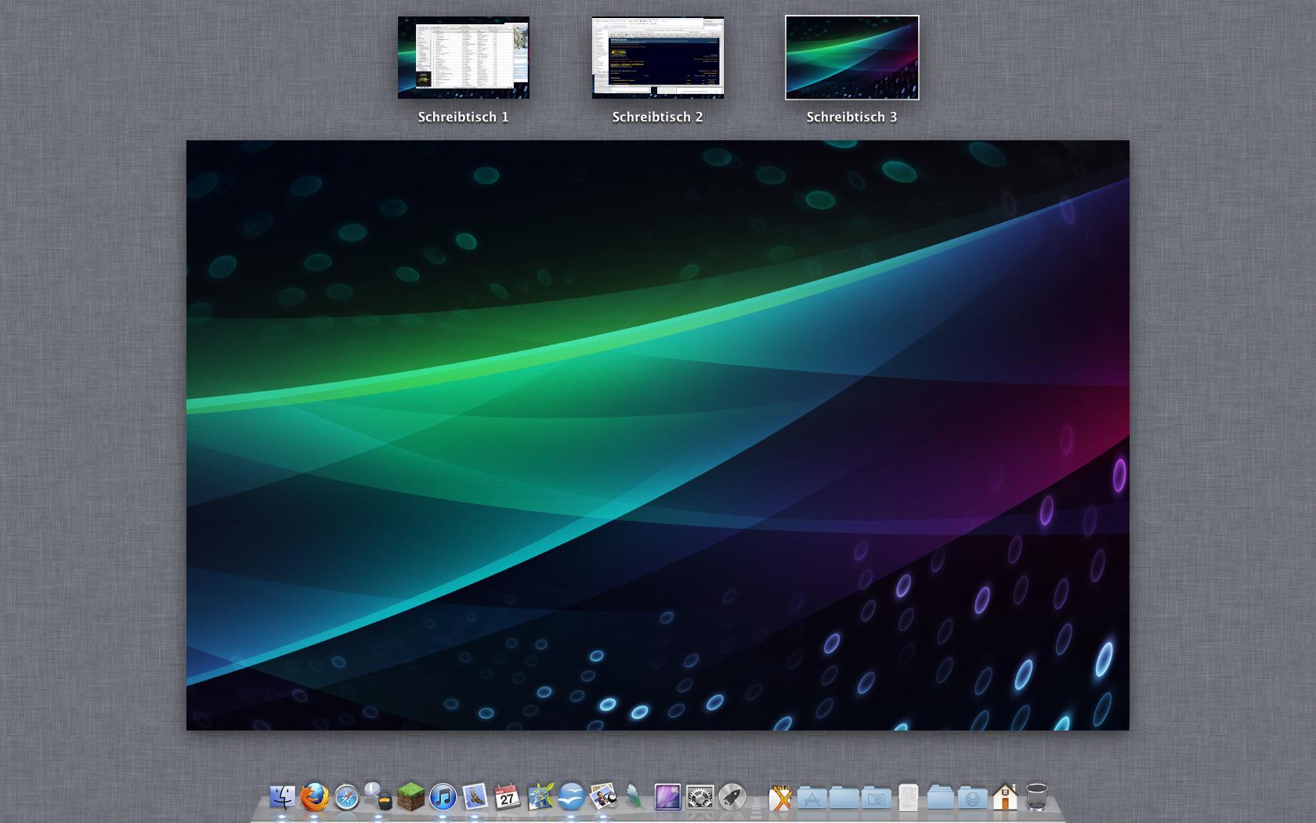
Task: Open the Applications folder stack
Action: click(x=812, y=797)
